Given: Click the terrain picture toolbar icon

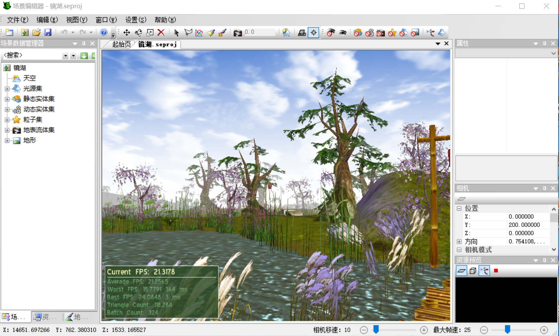Looking at the screenshot, I should point(415,32).
